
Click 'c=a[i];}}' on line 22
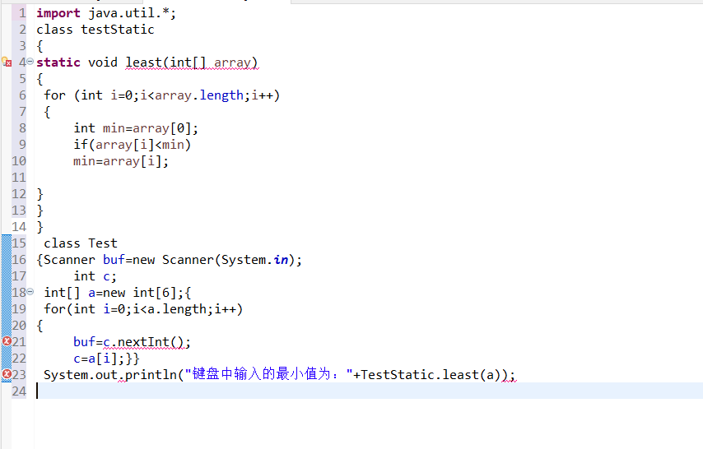(x=107, y=359)
